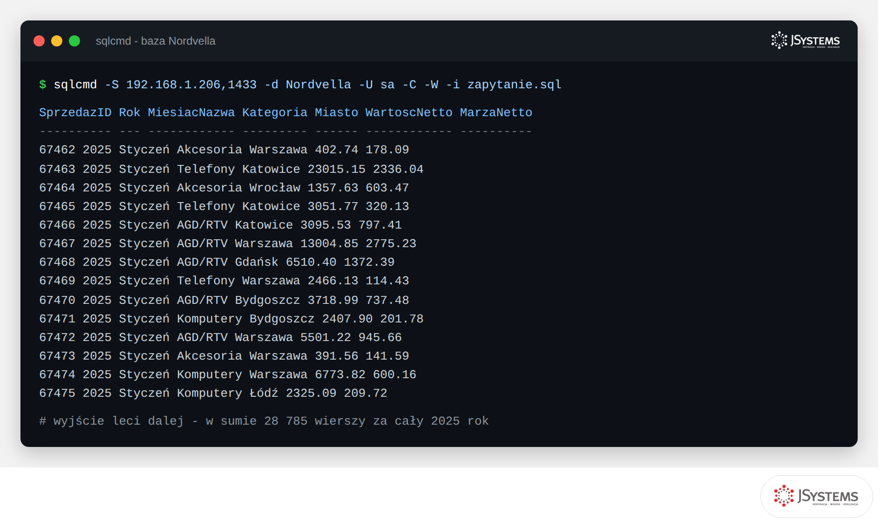
Task: Open the JSystems badge at bottom right
Action: point(816,496)
